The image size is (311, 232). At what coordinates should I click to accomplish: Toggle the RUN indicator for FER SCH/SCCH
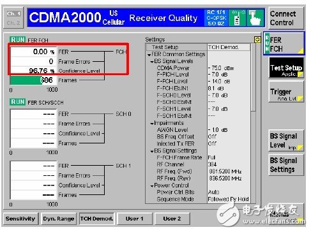click(x=17, y=102)
